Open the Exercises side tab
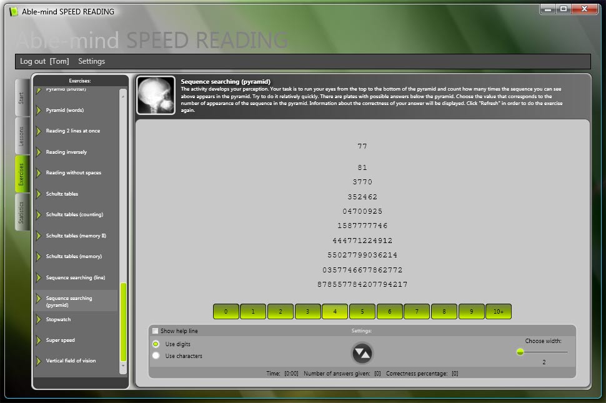The image size is (606, 403). [22, 174]
